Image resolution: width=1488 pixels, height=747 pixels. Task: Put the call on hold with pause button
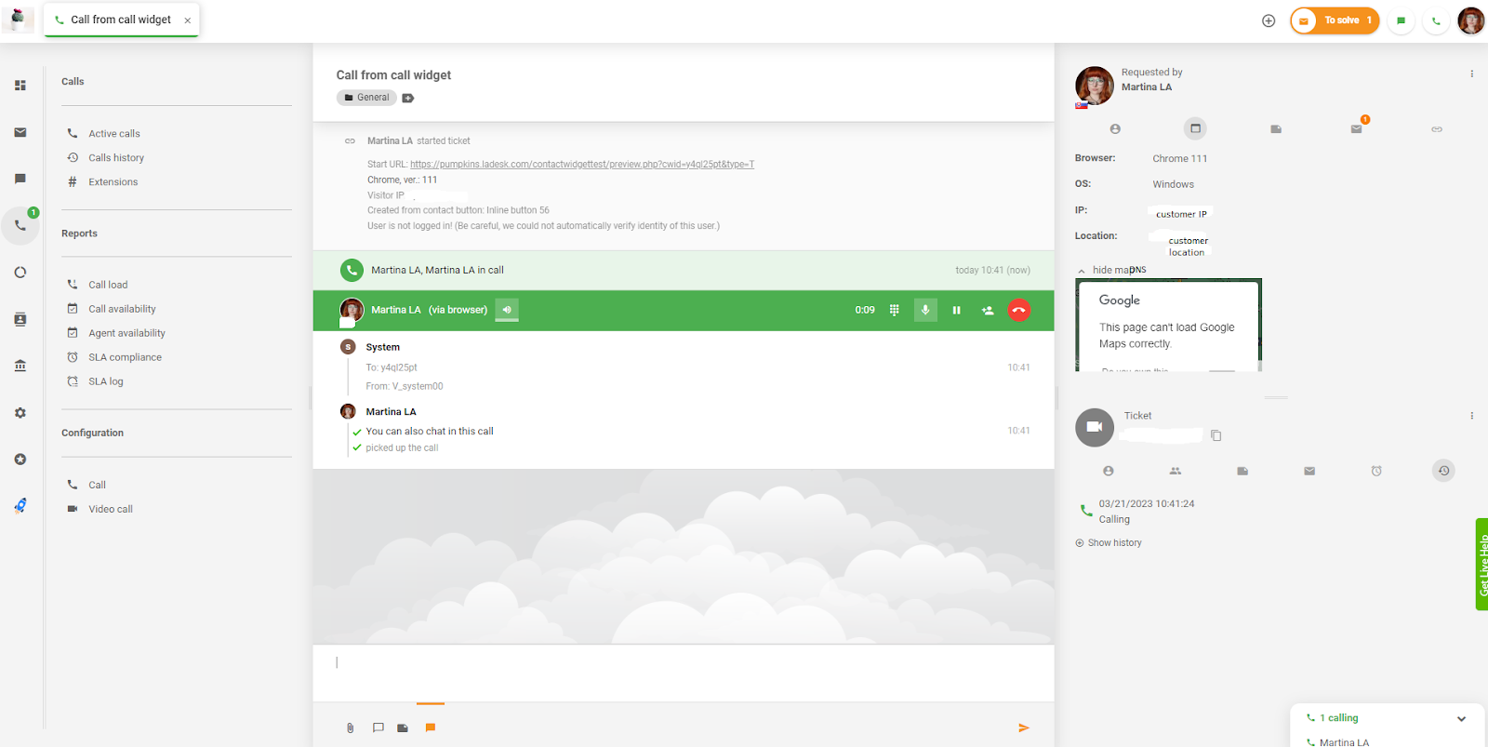point(956,311)
